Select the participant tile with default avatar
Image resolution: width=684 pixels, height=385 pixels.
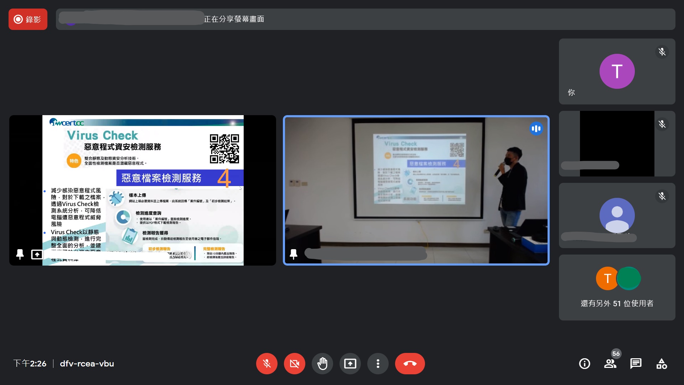617,215
